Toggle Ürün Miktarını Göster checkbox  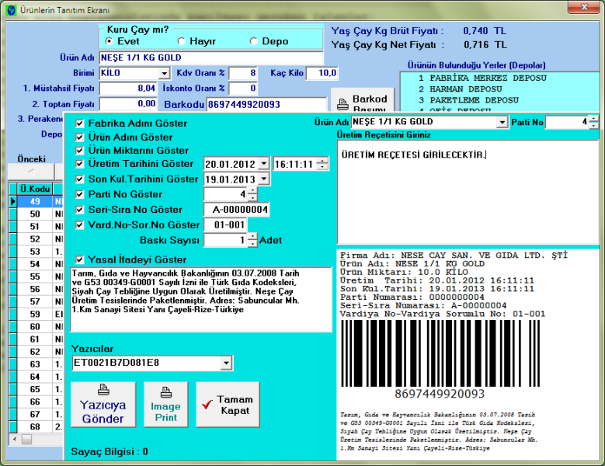(x=80, y=151)
